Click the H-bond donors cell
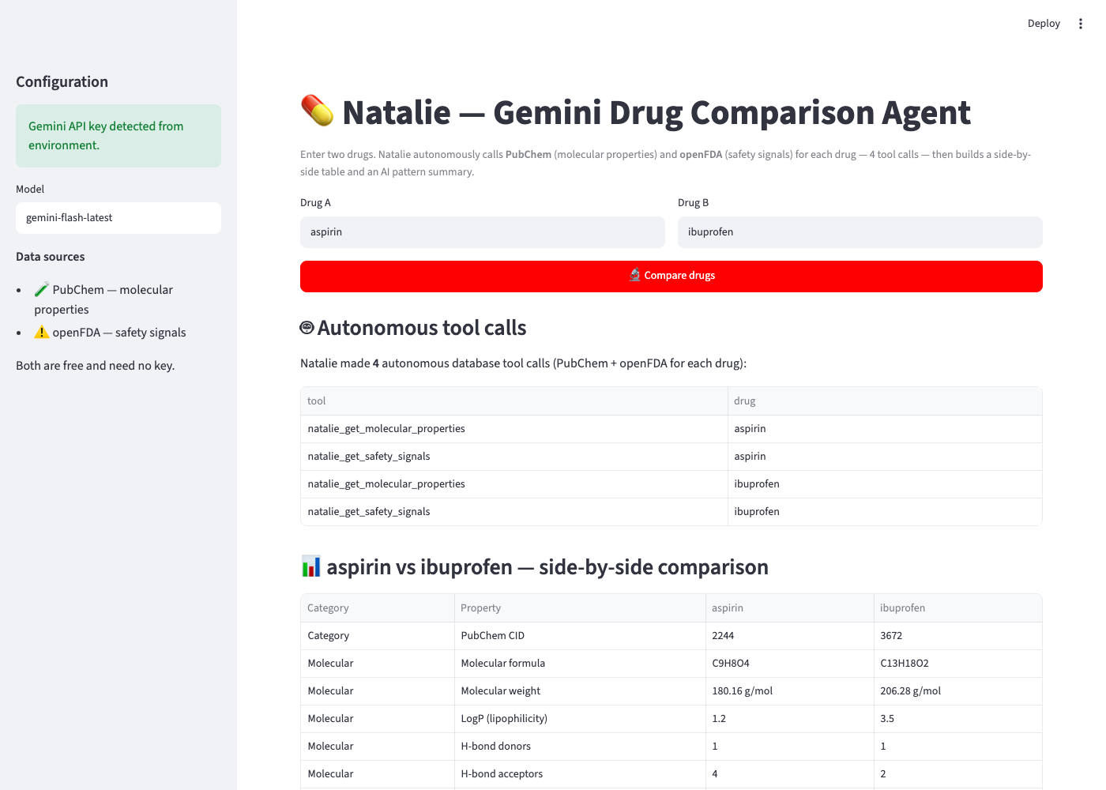This screenshot has height=790, width=1106. (x=580, y=747)
